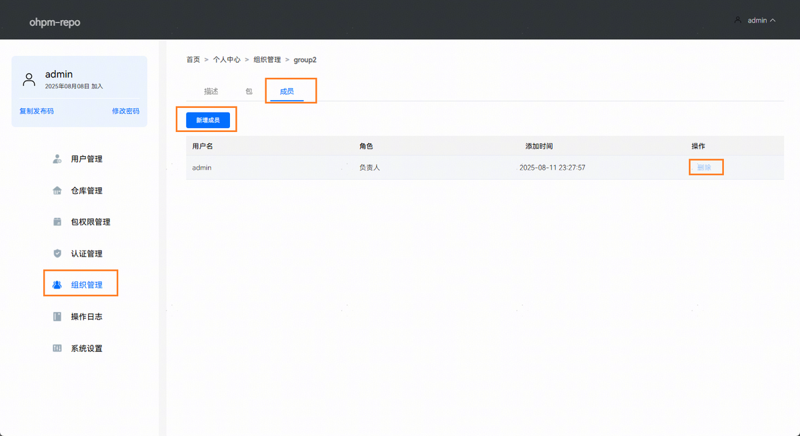Click the 组织管理 group icon

click(x=57, y=285)
